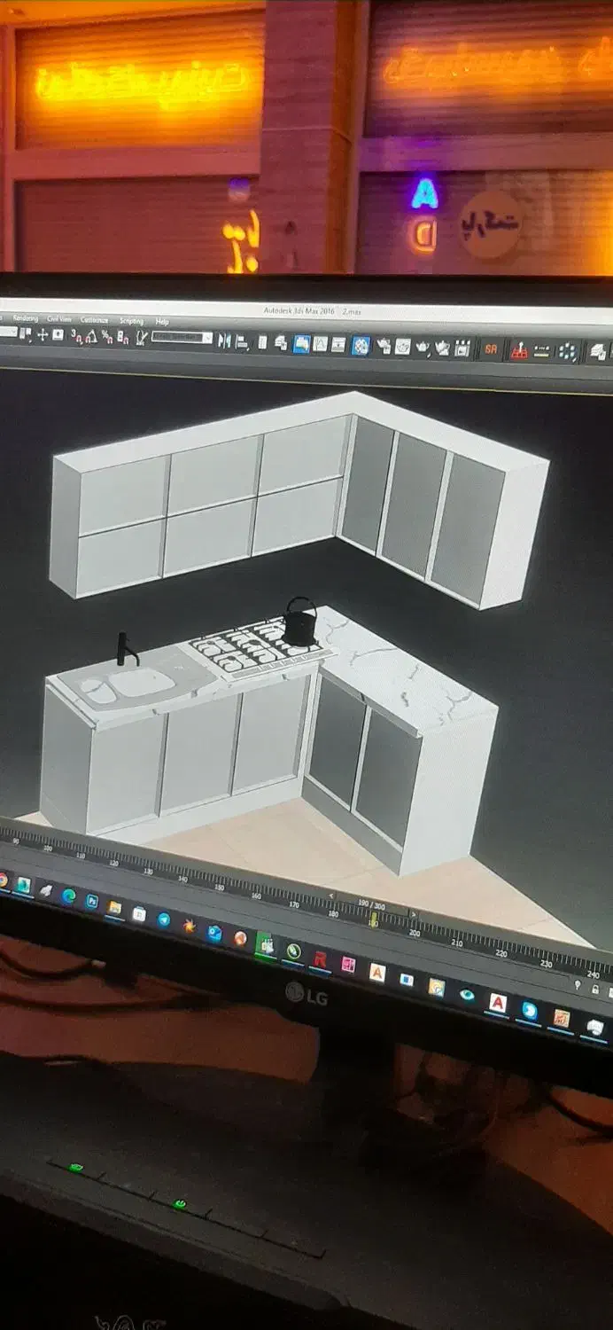Select the Move (pivot cross) tool icon
Screen dimensions: 613x1330
(x=42, y=335)
